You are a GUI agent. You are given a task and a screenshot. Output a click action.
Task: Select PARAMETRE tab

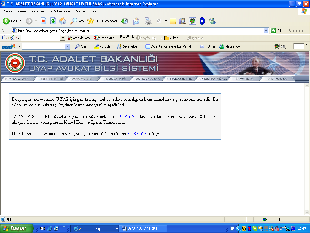pos(180,79)
